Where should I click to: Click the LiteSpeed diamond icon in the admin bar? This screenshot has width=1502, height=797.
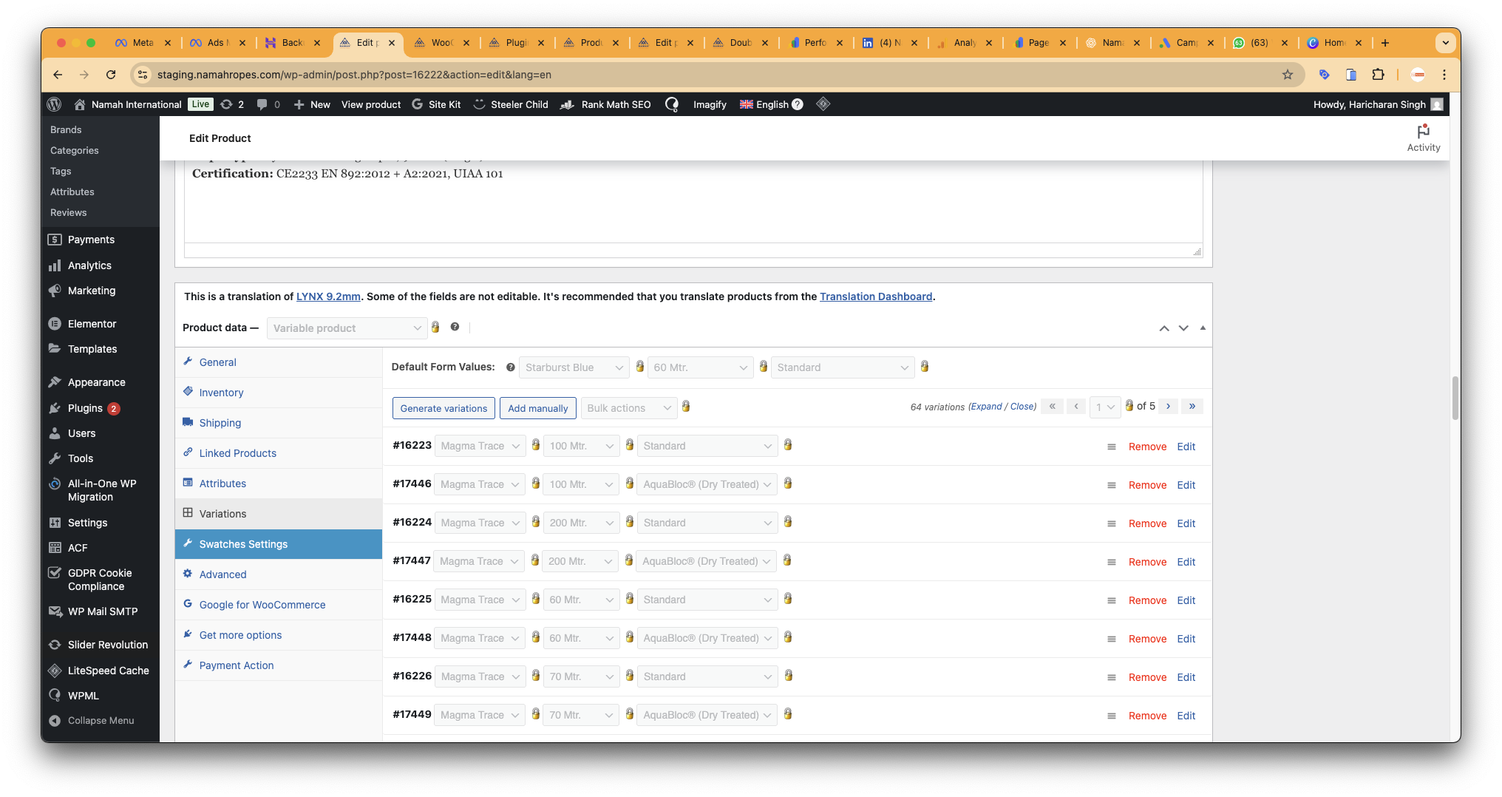823,104
